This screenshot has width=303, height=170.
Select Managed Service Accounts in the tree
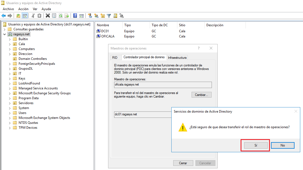pos(38,88)
